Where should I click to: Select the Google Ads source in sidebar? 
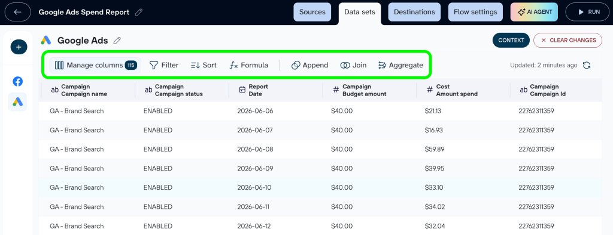click(x=17, y=102)
